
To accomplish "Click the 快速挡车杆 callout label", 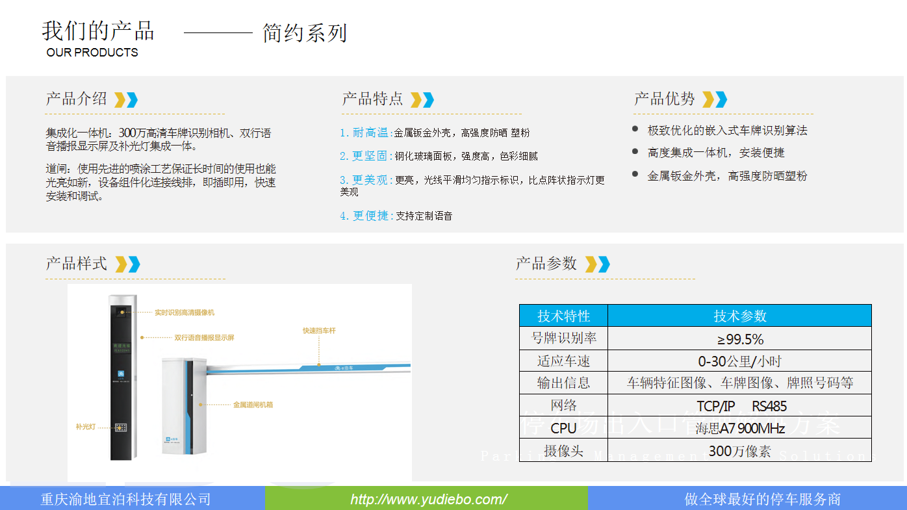I will (x=319, y=331).
